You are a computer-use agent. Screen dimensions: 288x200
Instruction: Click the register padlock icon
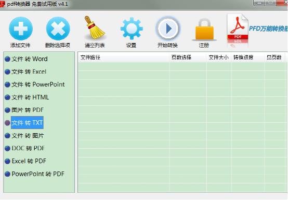204,30
